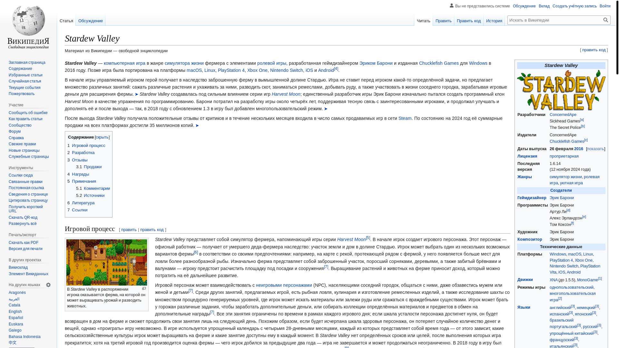Open 'Цитировать страницу' tool link
Image resolution: width=619 pixels, height=348 pixels.
coord(28,200)
